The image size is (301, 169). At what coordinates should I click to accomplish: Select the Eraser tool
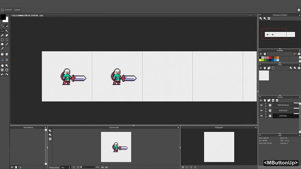[x=7, y=35]
